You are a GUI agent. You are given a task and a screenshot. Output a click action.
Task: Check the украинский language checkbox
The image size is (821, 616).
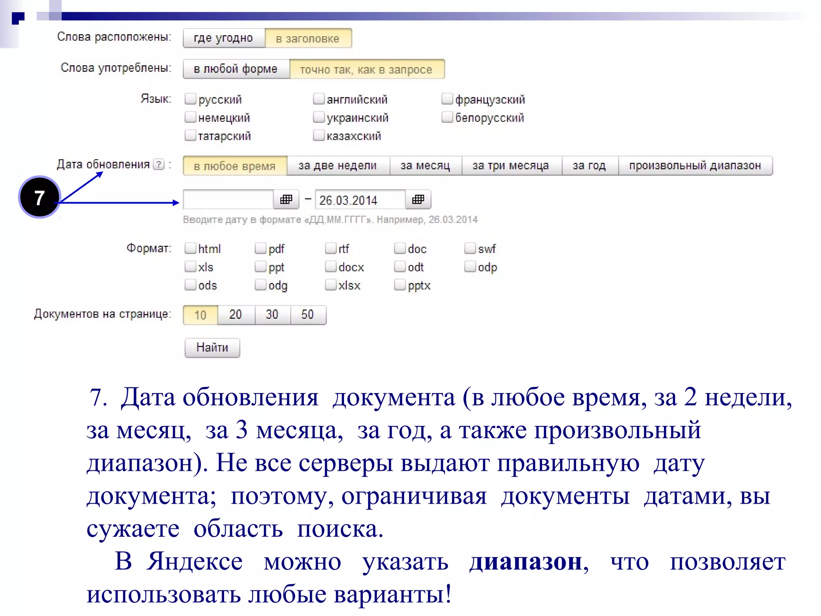[319, 117]
